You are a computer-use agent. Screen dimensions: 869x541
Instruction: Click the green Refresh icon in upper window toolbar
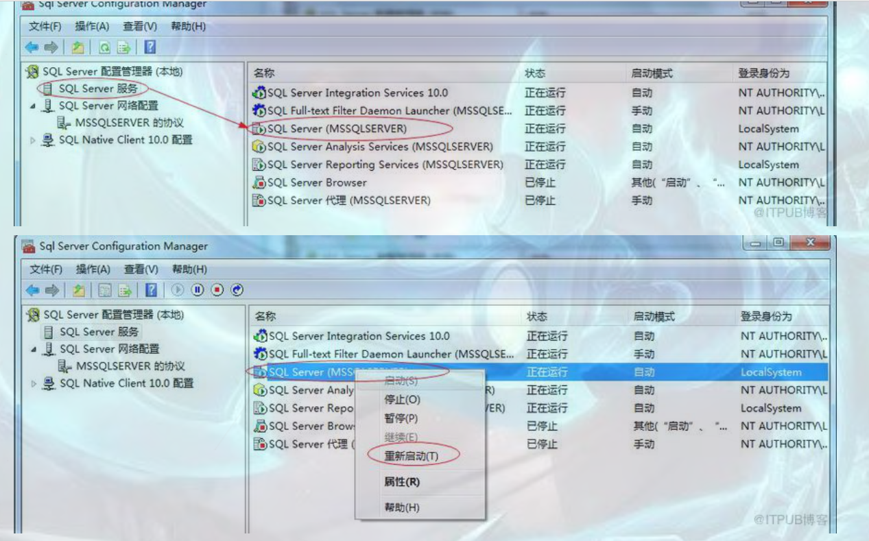[104, 47]
